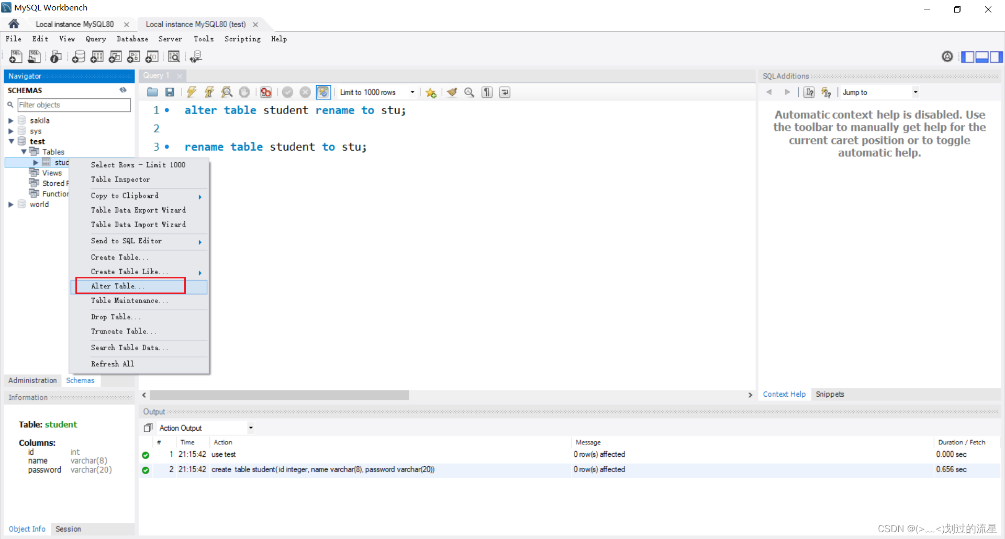Open the Limit to 1000 rows dropdown
1005x539 pixels.
coord(412,92)
